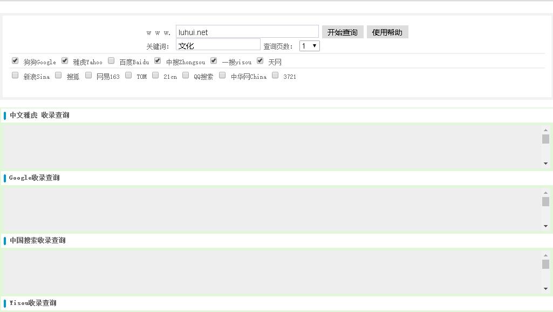553x312 pixels.
Task: Click the 查询页数 label
Action: tap(278, 46)
